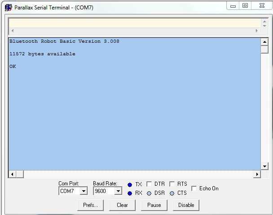Click the DSR indicator light

tap(149, 193)
